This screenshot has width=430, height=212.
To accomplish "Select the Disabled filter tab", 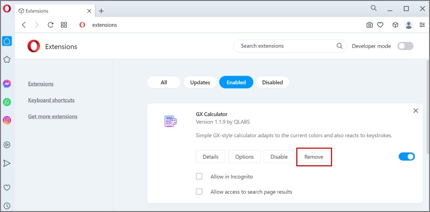I will click(x=272, y=82).
